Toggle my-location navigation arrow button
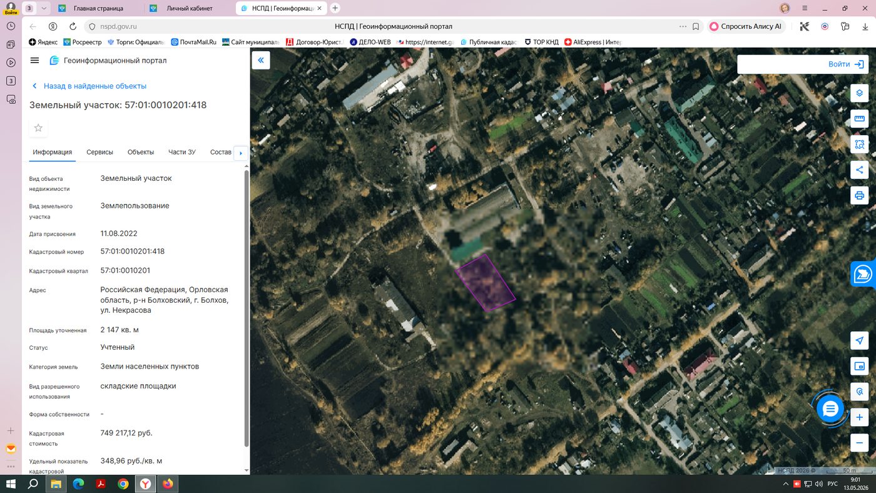Screen dimensions: 876x493 (x=860, y=340)
